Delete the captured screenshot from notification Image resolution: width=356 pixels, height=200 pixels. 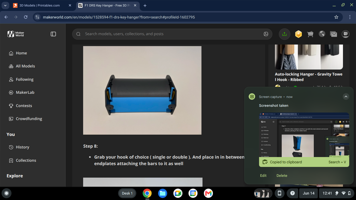point(282,176)
